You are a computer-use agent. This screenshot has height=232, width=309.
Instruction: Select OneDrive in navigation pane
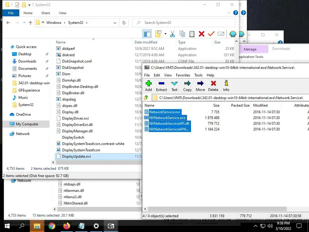(23, 114)
